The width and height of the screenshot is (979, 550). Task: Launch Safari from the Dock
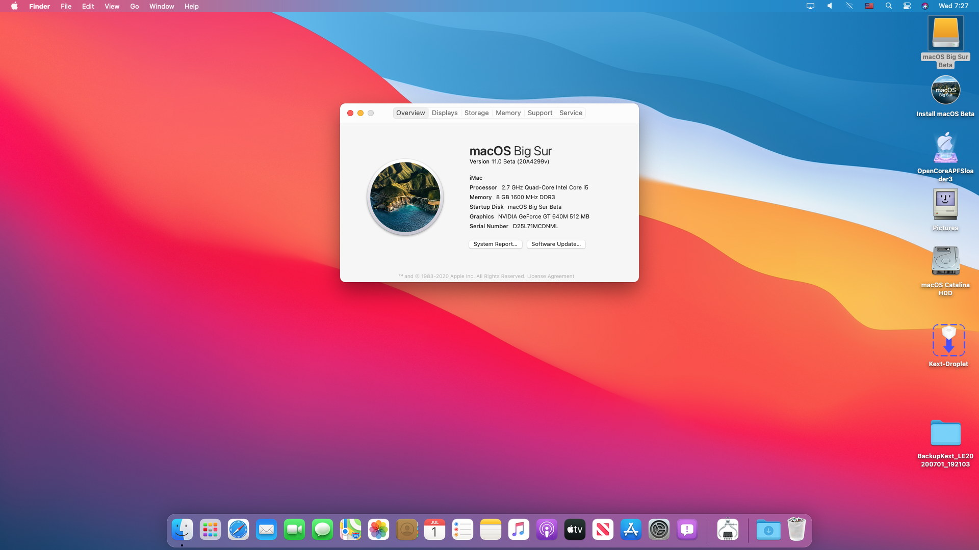click(238, 530)
